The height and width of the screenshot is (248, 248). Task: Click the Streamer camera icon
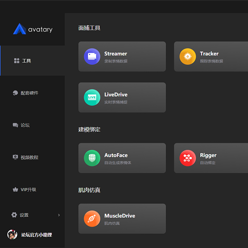[x=92, y=57]
